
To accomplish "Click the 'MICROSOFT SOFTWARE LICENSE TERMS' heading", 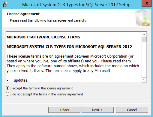I will pyautogui.click(x=43, y=37).
